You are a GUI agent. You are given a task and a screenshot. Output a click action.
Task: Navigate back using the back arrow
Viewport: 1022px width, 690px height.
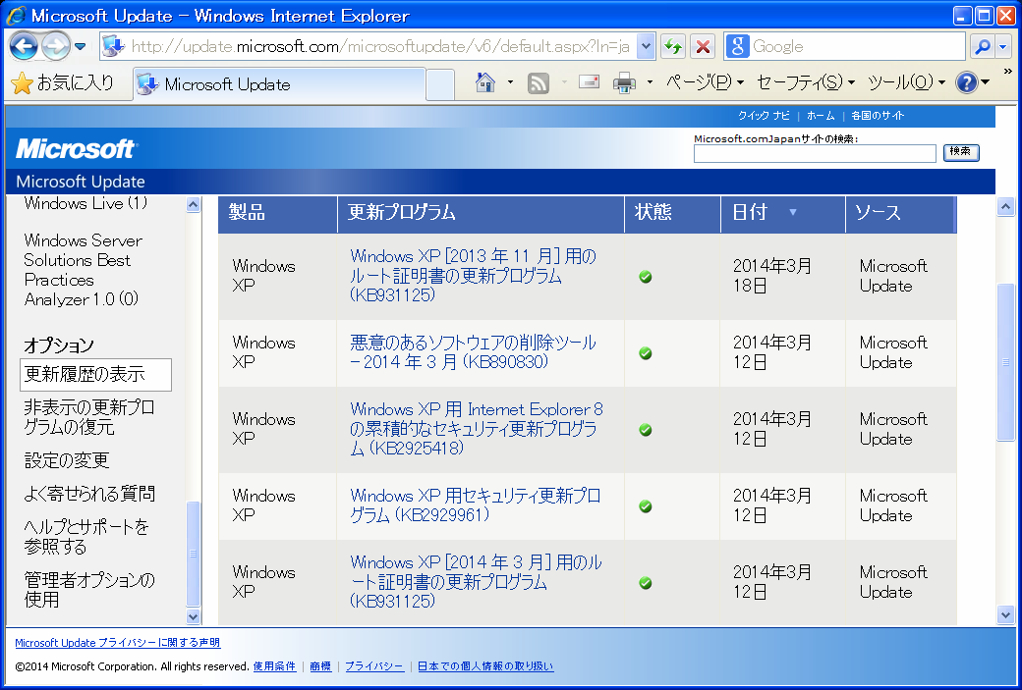tap(22, 45)
